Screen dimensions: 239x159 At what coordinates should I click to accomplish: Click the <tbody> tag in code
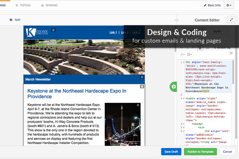[x=197, y=124]
